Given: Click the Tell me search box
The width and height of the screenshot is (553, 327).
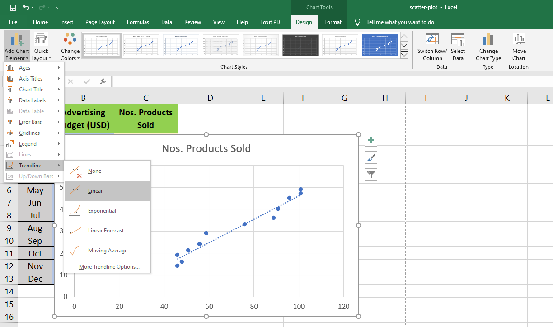Looking at the screenshot, I should (x=400, y=22).
